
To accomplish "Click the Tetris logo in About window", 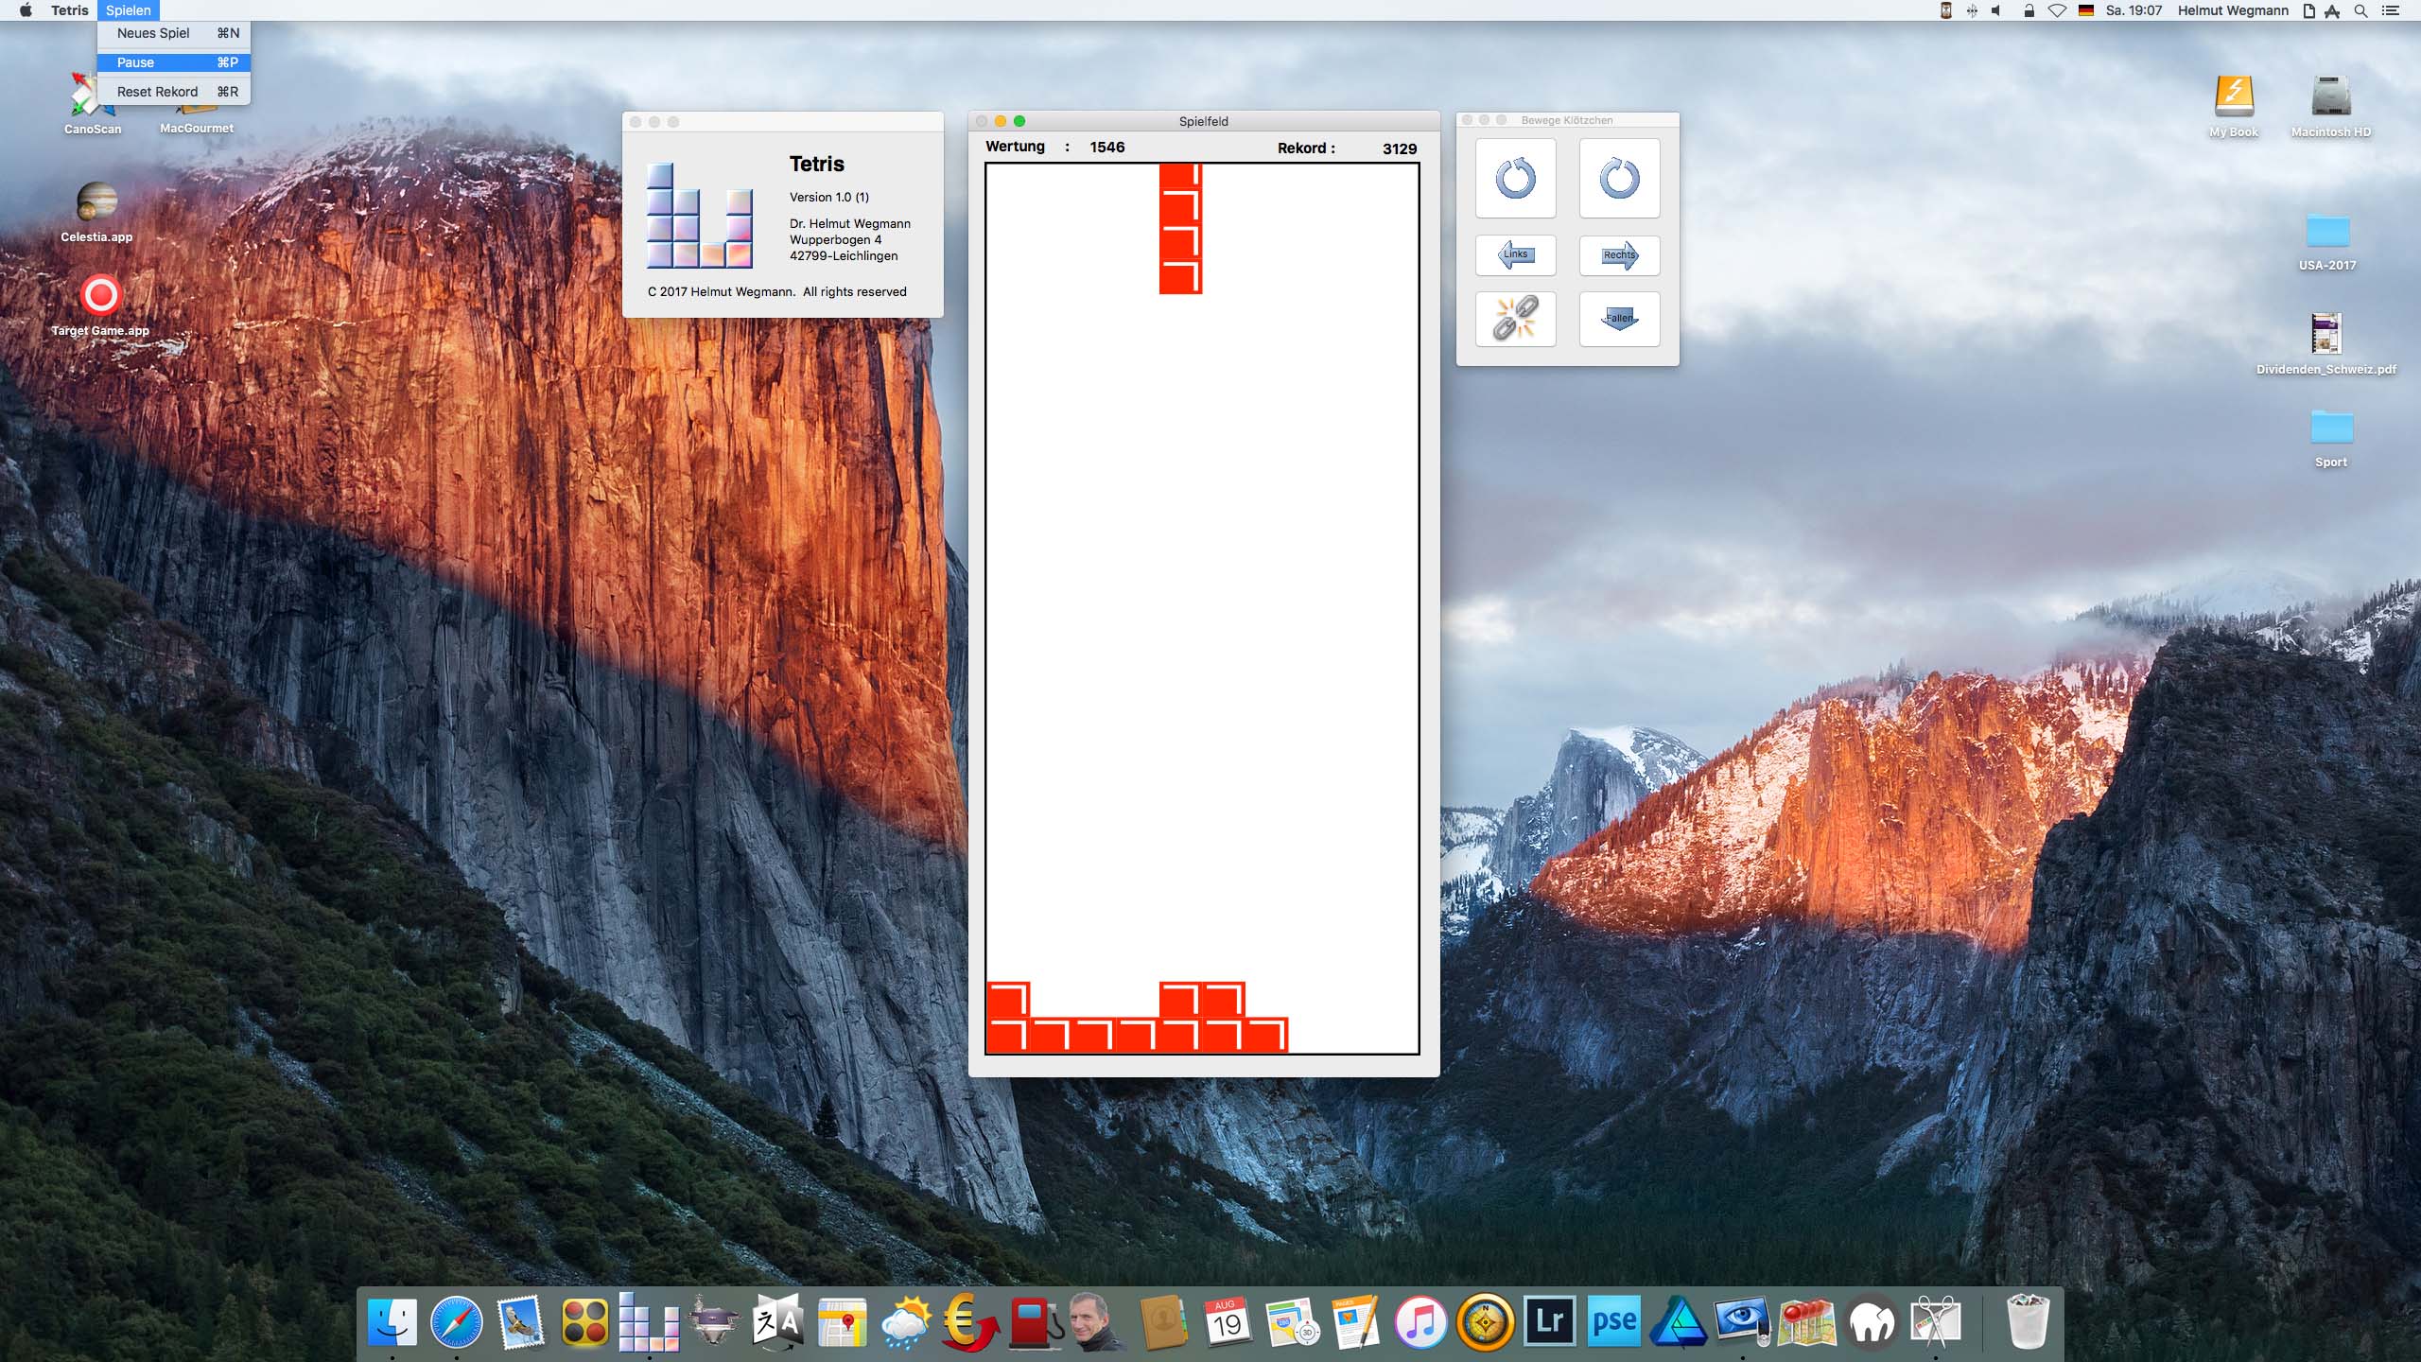I will click(x=700, y=217).
